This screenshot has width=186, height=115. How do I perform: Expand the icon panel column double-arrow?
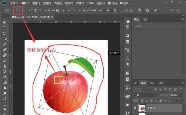pos(129,15)
